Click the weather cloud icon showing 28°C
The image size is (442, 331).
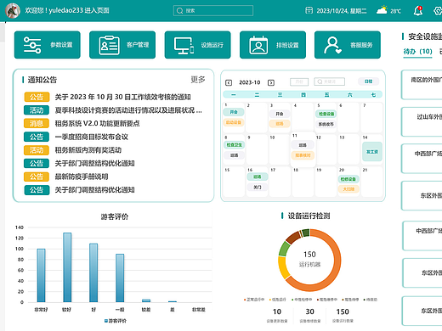pyautogui.click(x=382, y=10)
